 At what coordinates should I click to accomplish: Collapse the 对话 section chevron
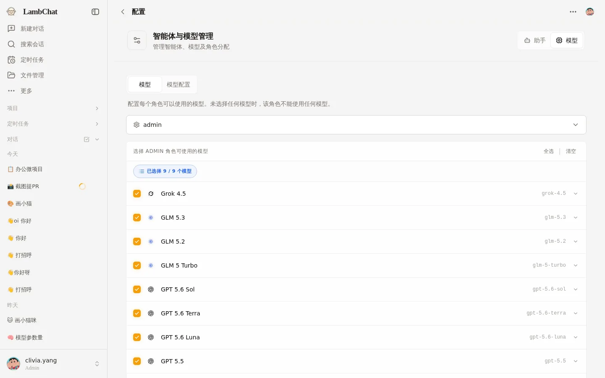pyautogui.click(x=97, y=139)
